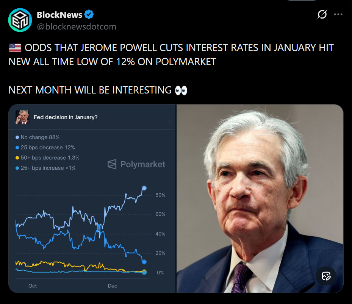Image resolution: width=352 pixels, height=304 pixels.
Task: Click the Polymarket logo on the chart
Action: [x=136, y=164]
